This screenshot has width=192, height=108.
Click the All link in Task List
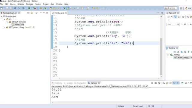click(185, 25)
